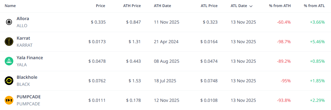331x110 pixels.
Task: Sort by ATH Price column header
Action: tap(132, 6)
